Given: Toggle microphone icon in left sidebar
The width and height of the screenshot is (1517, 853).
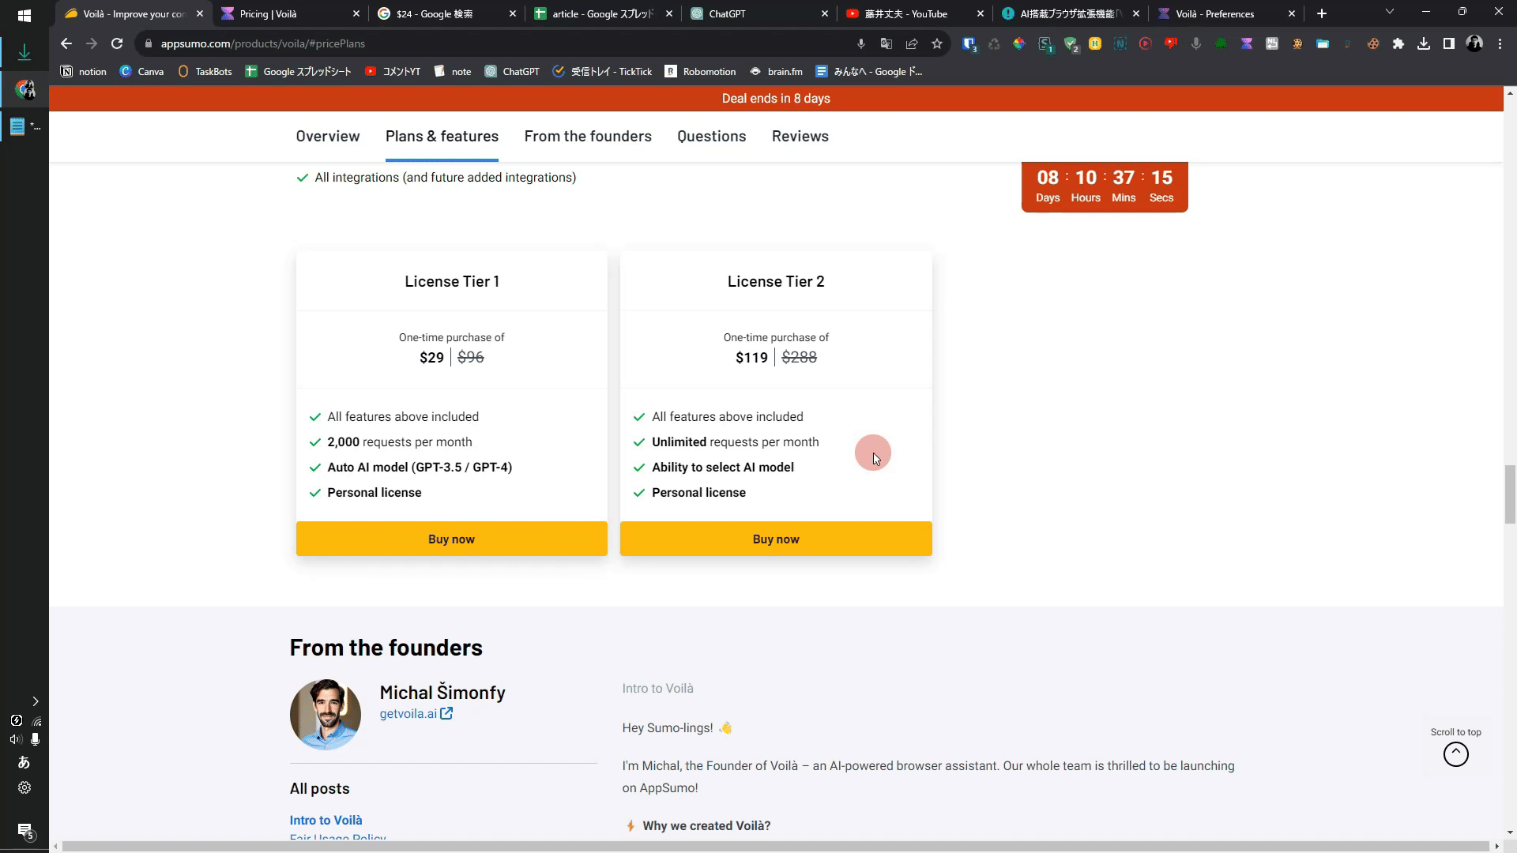Looking at the screenshot, I should click(x=35, y=739).
